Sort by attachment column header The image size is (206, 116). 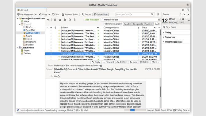coord(55,28)
